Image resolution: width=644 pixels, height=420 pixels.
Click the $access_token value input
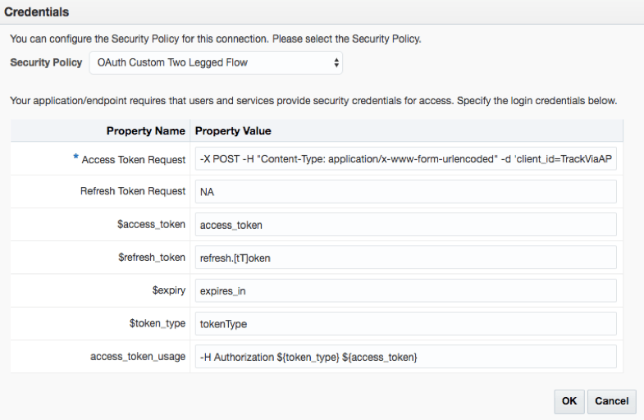(406, 225)
